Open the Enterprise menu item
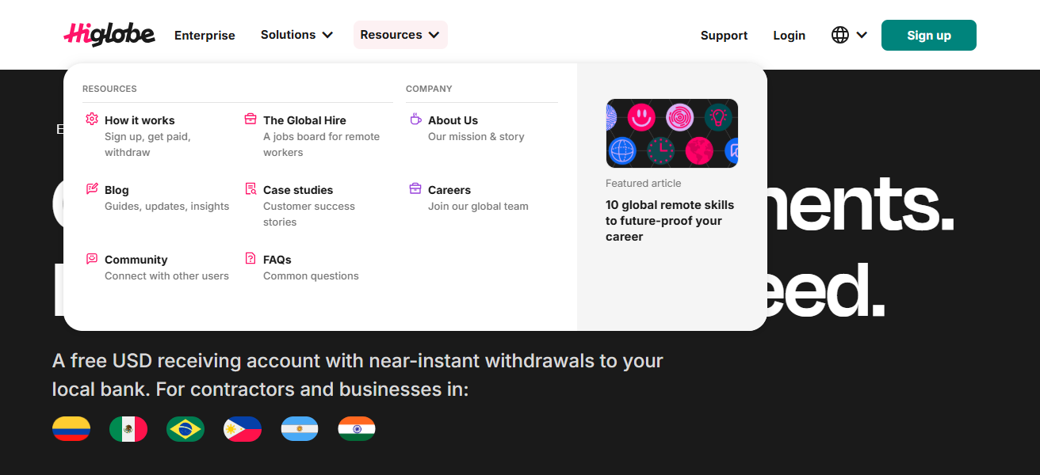1040x475 pixels. (205, 36)
